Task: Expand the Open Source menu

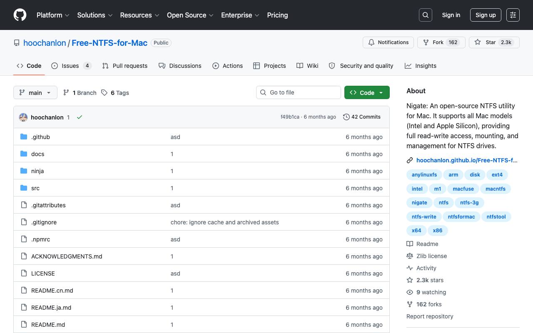Action: pyautogui.click(x=190, y=15)
